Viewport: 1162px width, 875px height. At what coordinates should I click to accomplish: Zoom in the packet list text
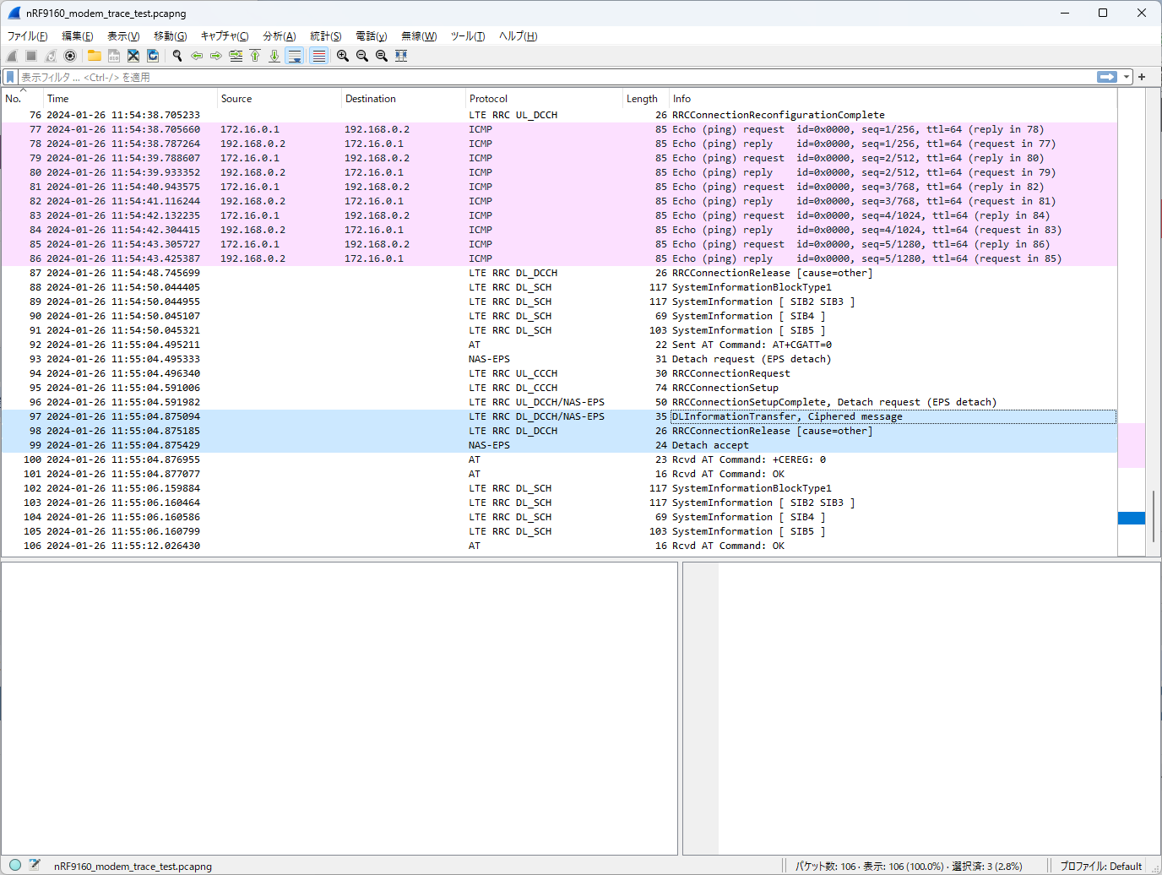tap(343, 56)
